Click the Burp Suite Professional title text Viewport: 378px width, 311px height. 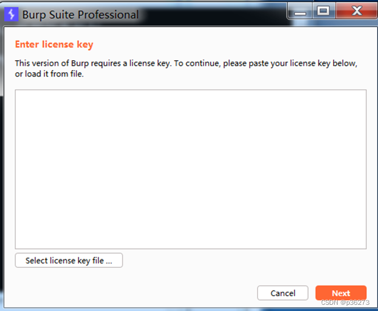tap(81, 15)
